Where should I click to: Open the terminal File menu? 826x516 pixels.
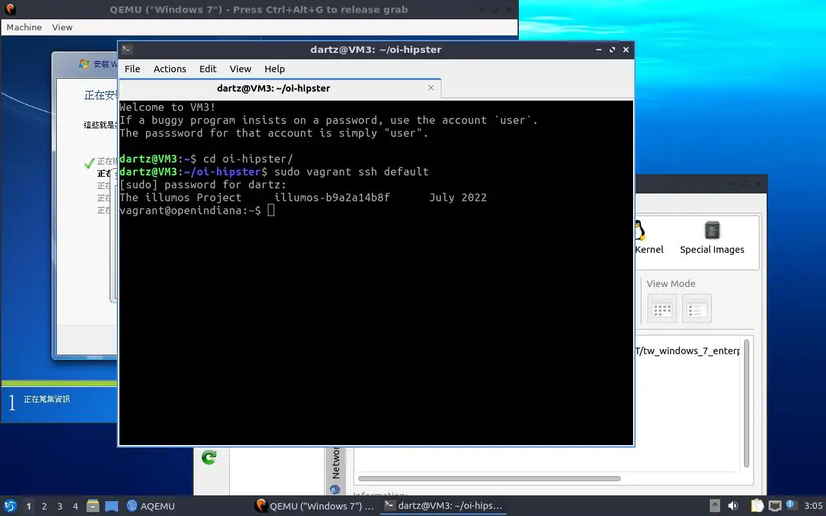point(132,69)
